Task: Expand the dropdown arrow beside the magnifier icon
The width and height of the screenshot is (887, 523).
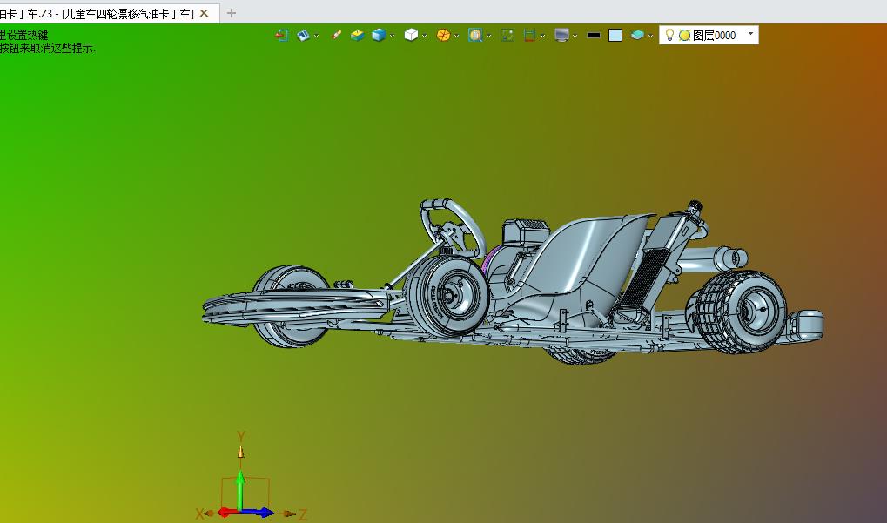Action: coord(488,37)
